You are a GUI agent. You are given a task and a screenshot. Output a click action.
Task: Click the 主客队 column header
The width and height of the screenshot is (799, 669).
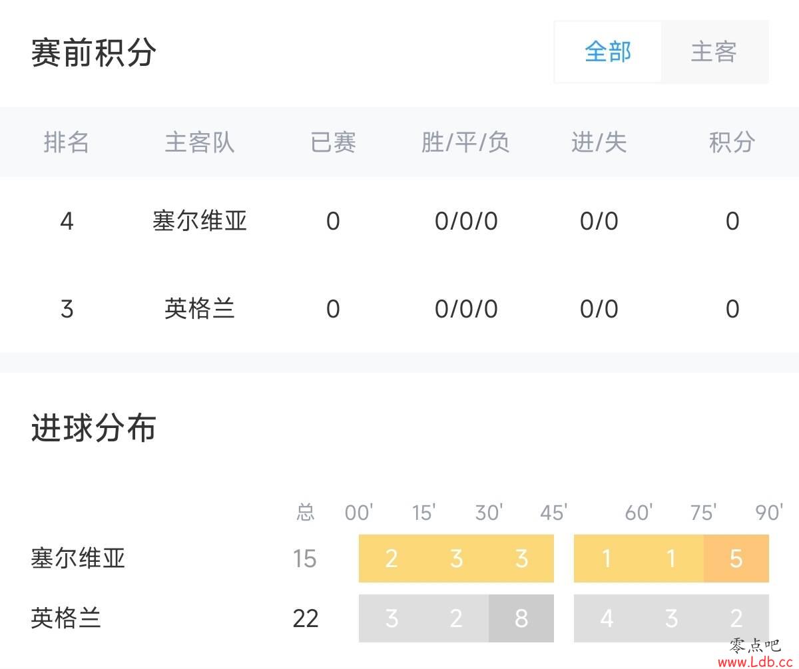tap(200, 142)
